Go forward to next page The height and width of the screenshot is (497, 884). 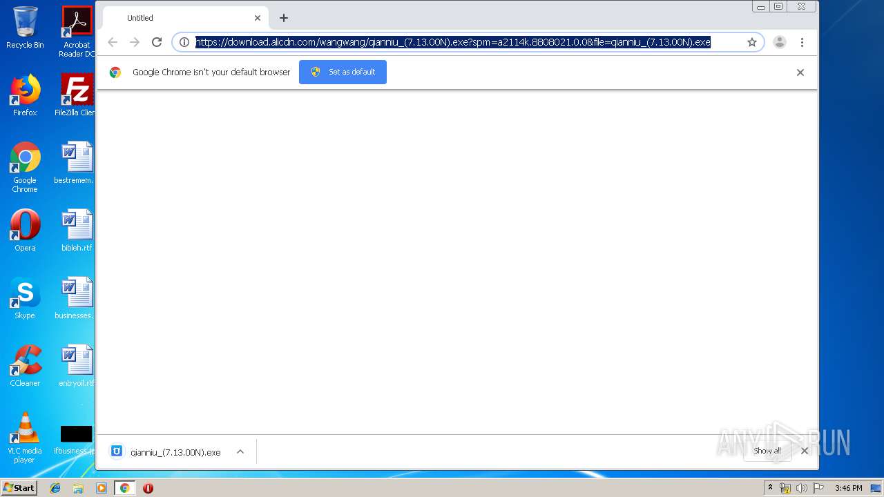pos(135,42)
